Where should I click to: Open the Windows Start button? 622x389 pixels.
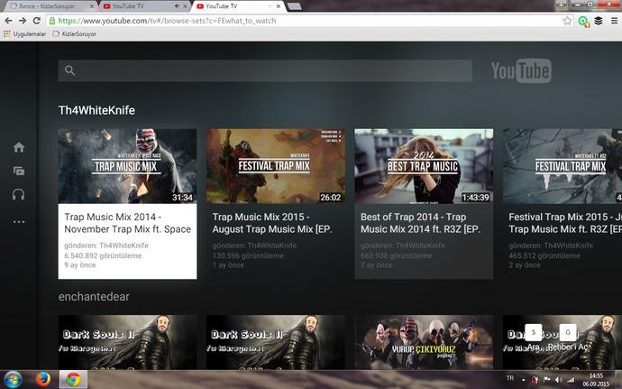tap(13, 379)
